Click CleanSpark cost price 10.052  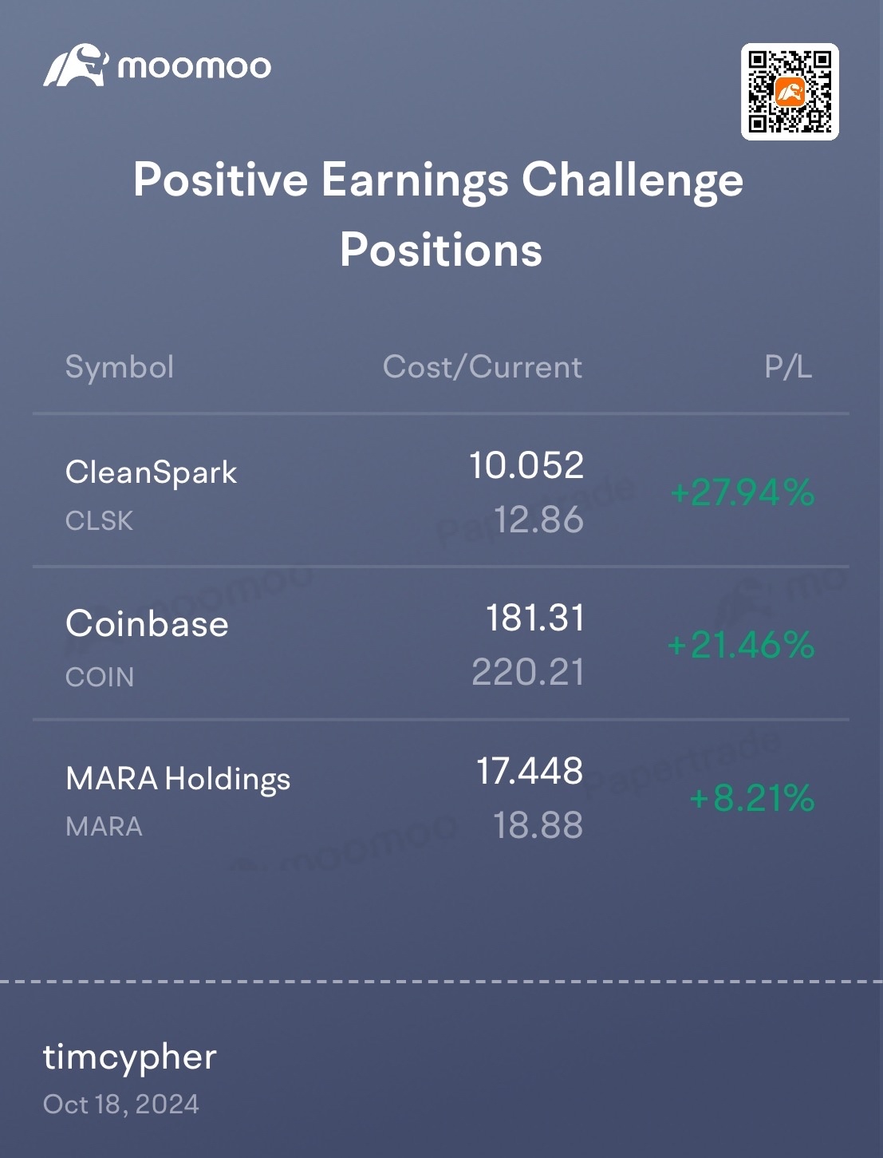527,465
